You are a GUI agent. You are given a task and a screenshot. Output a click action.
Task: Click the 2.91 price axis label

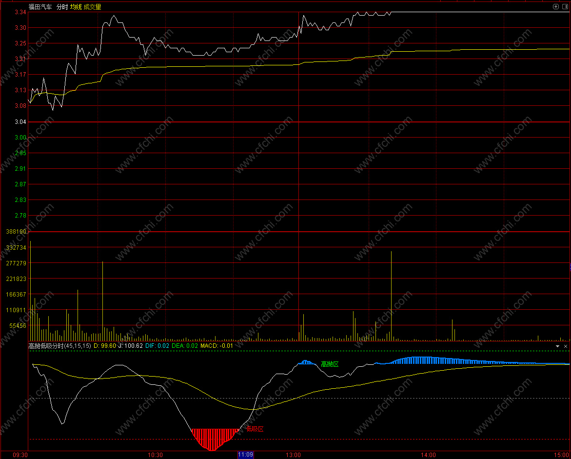pos(20,169)
